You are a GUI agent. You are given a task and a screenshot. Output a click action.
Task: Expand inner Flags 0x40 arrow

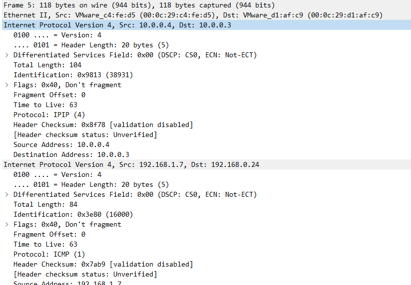click(7, 225)
